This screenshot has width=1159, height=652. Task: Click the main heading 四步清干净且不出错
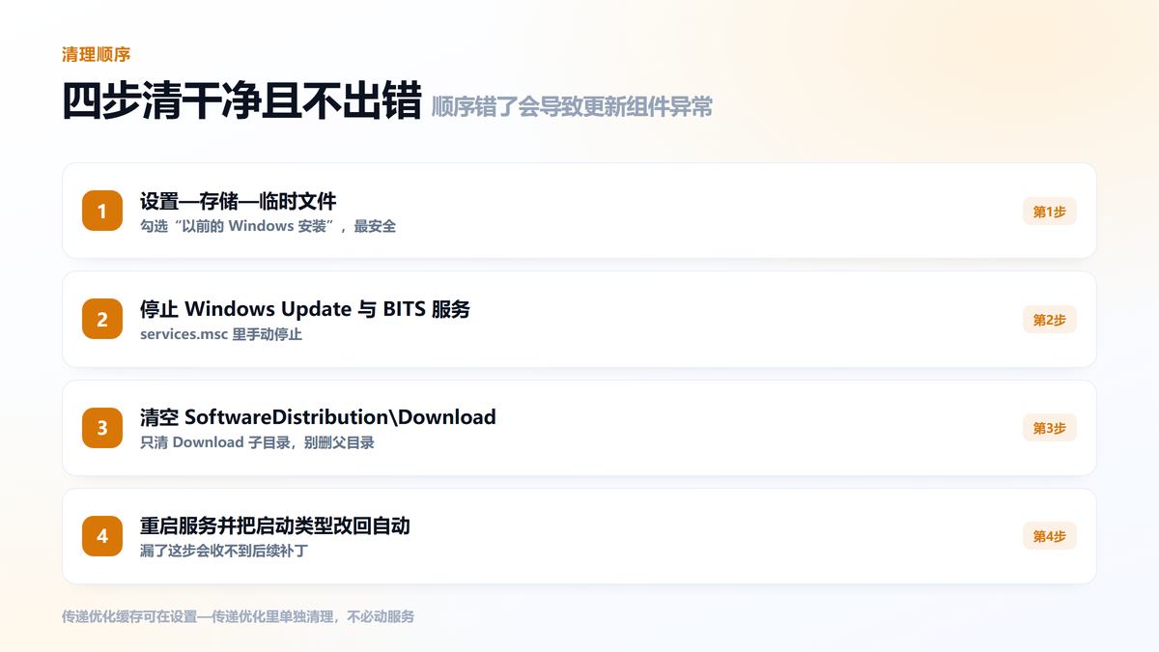(x=241, y=100)
